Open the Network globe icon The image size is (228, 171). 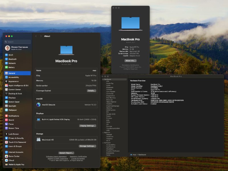point(6,63)
